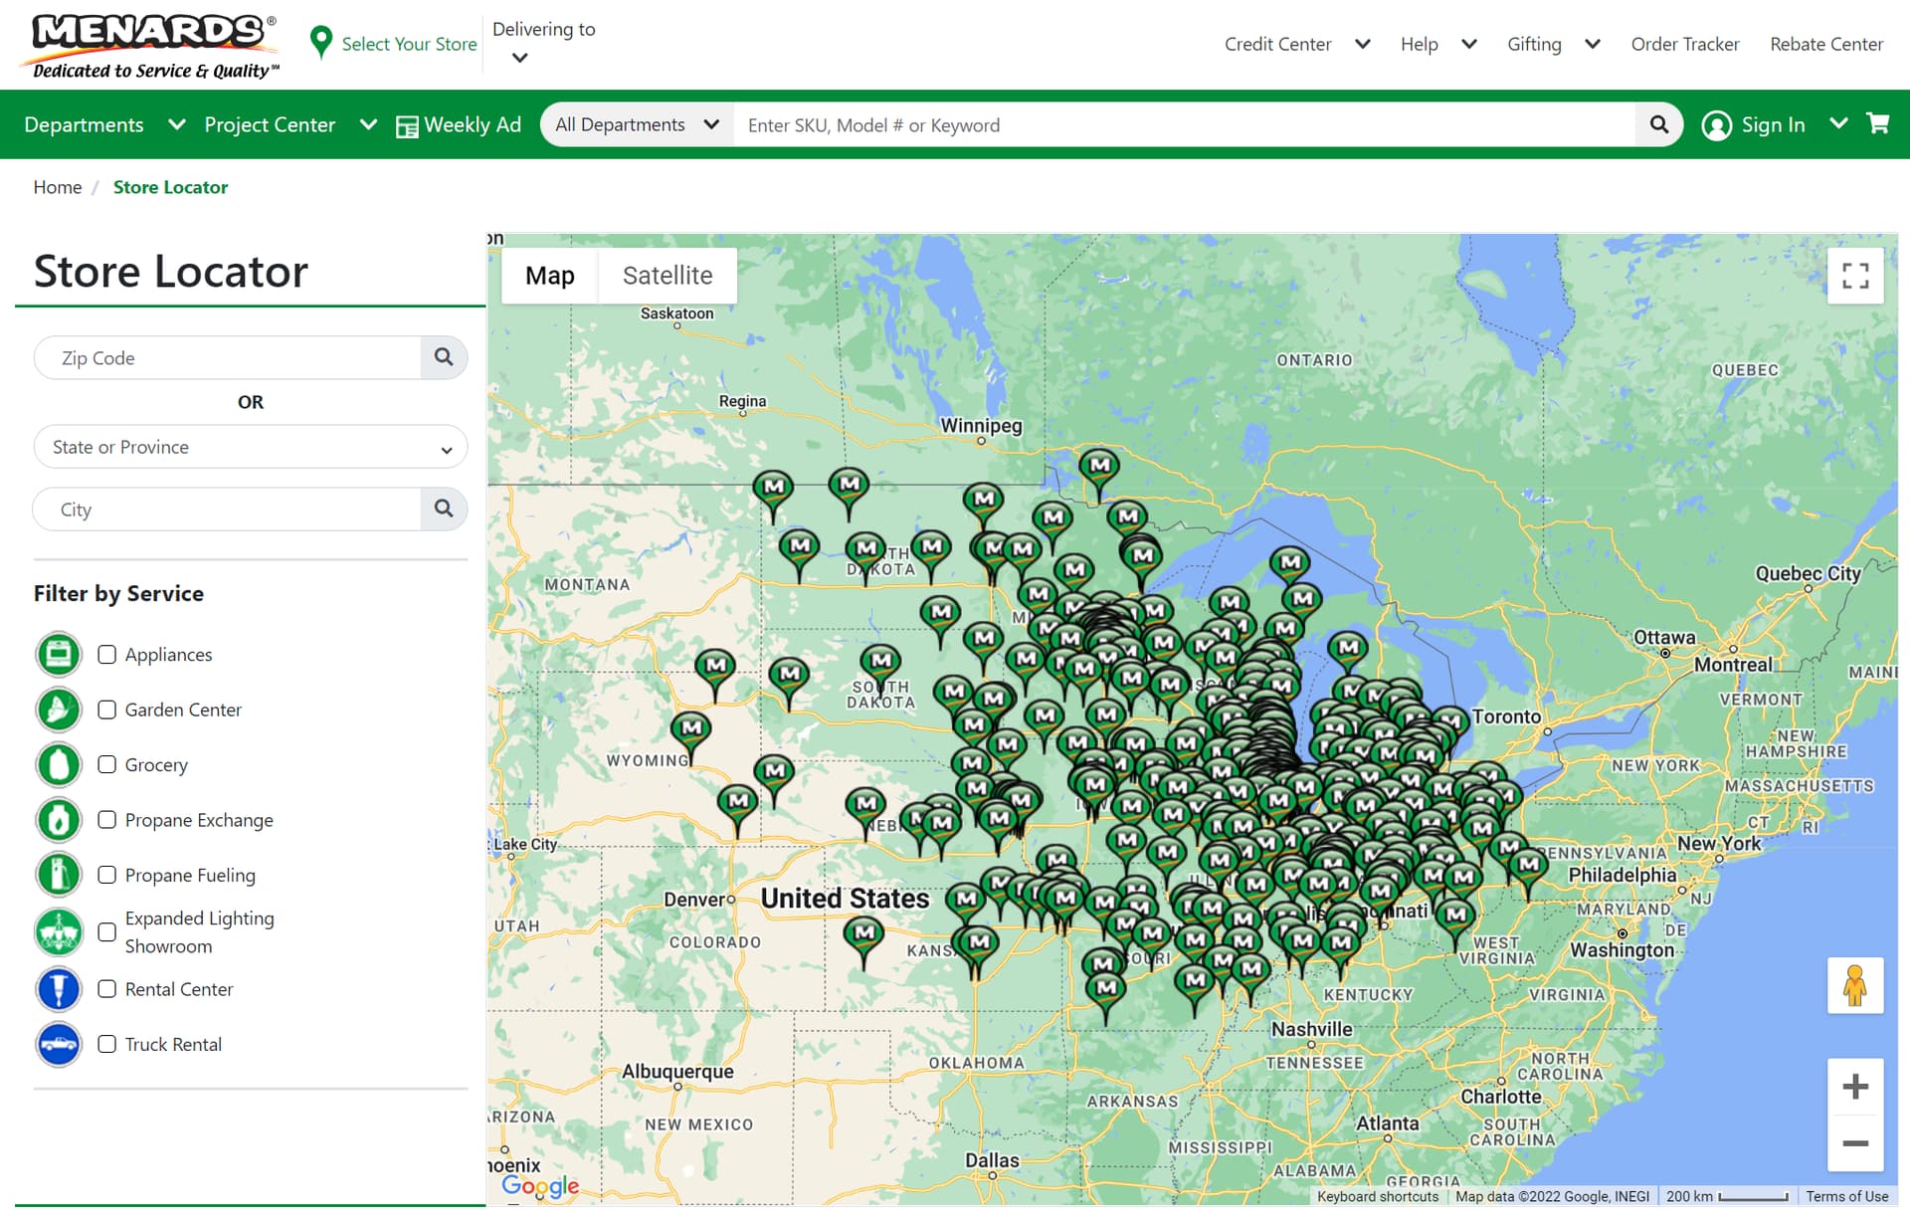Toggle fullscreen map view

click(1855, 276)
